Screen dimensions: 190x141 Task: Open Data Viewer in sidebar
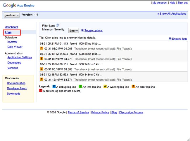coord(15,47)
